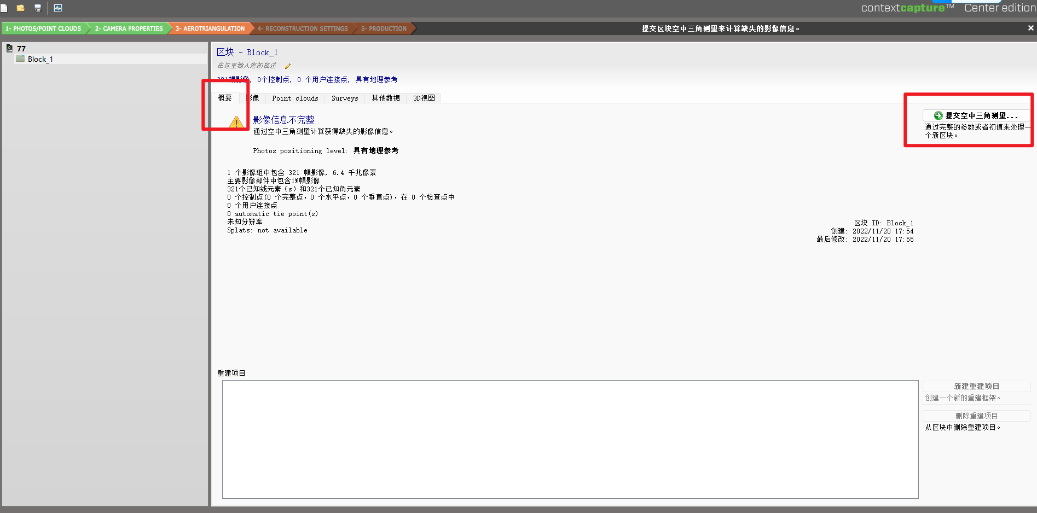Open step 5 Production

384,28
